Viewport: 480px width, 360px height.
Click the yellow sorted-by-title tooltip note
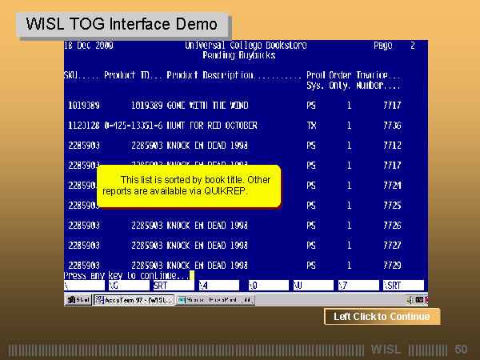pyautogui.click(x=189, y=186)
